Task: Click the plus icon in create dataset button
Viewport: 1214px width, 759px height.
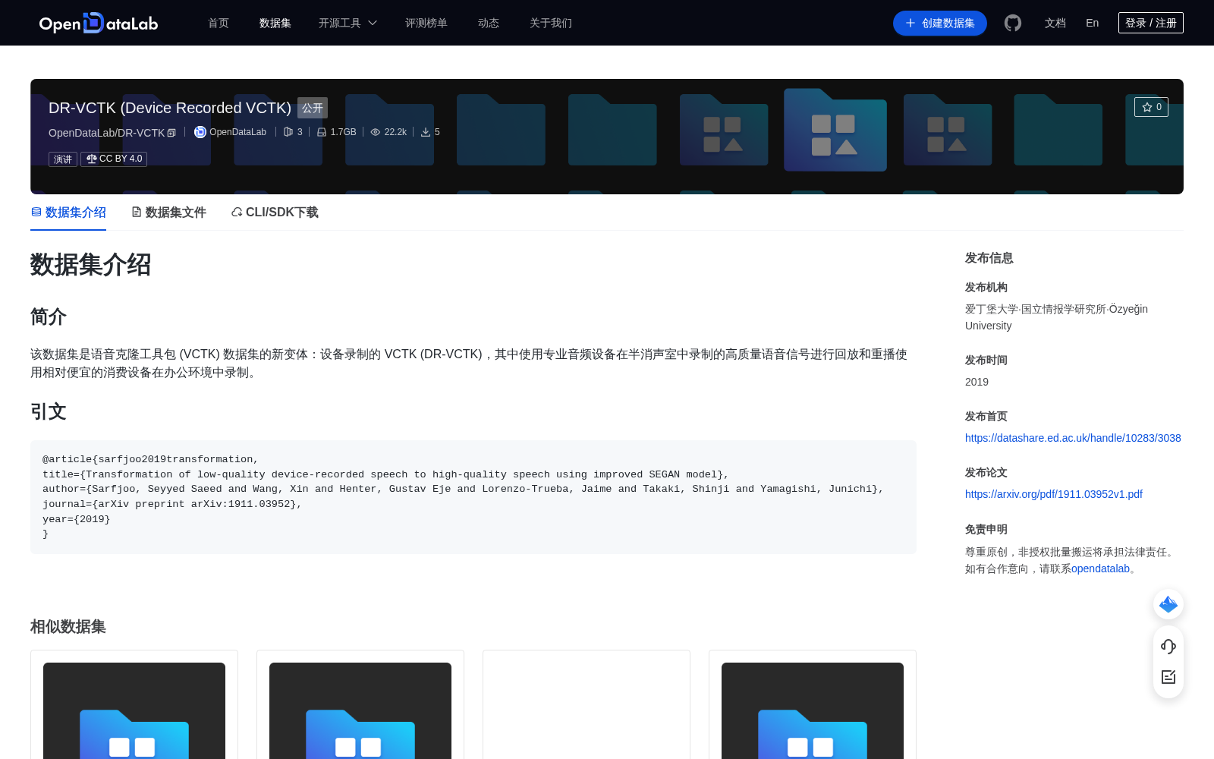Action: [x=910, y=23]
